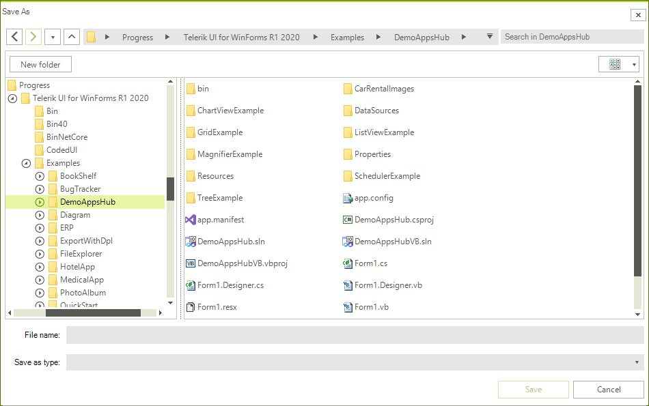Select the Form1.vb file icon
The height and width of the screenshot is (406, 649).
(346, 306)
